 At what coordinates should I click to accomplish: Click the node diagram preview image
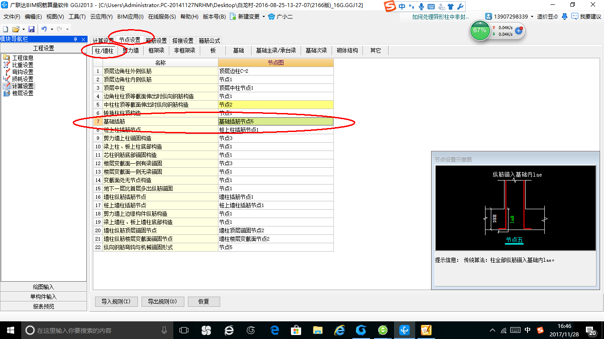coord(516,208)
